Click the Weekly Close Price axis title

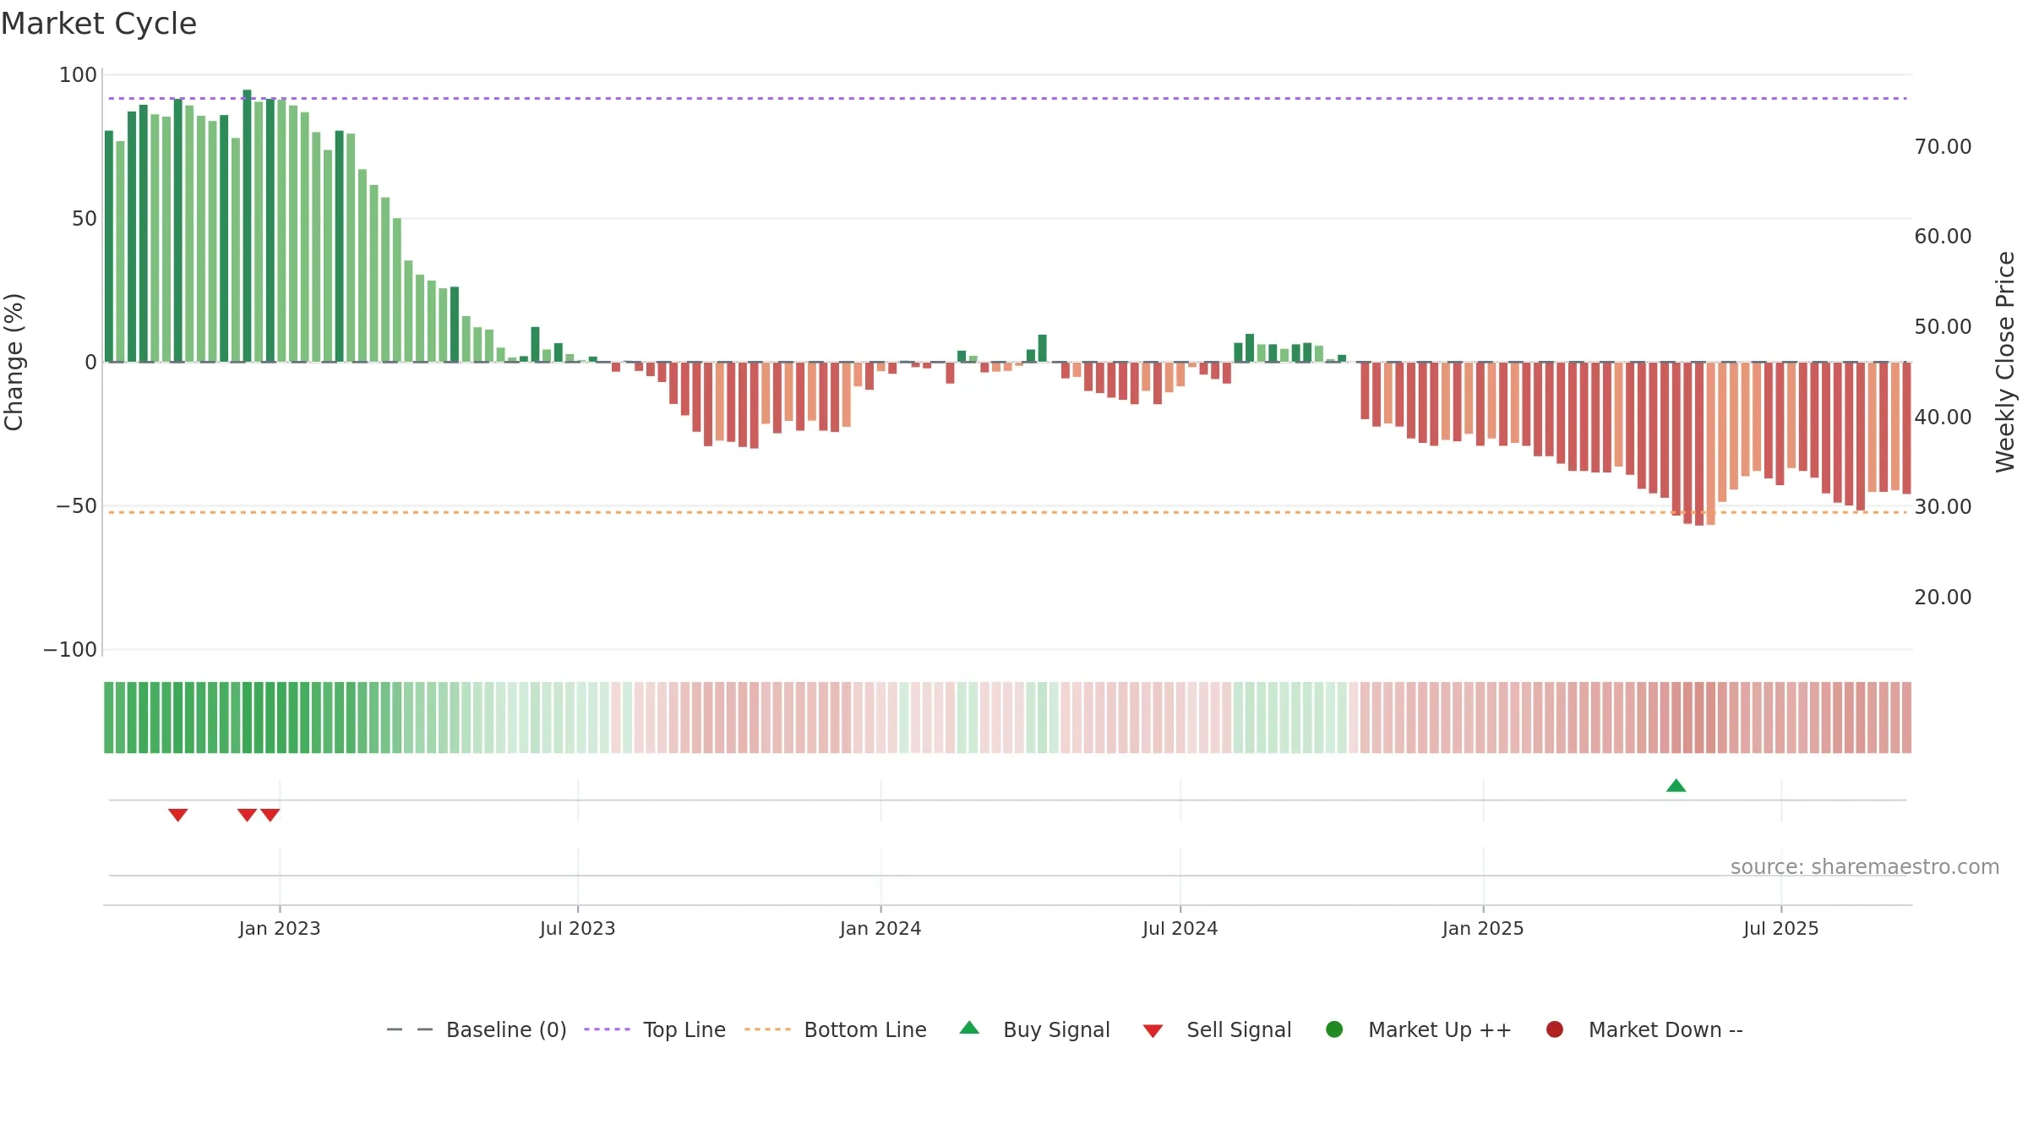click(2005, 362)
